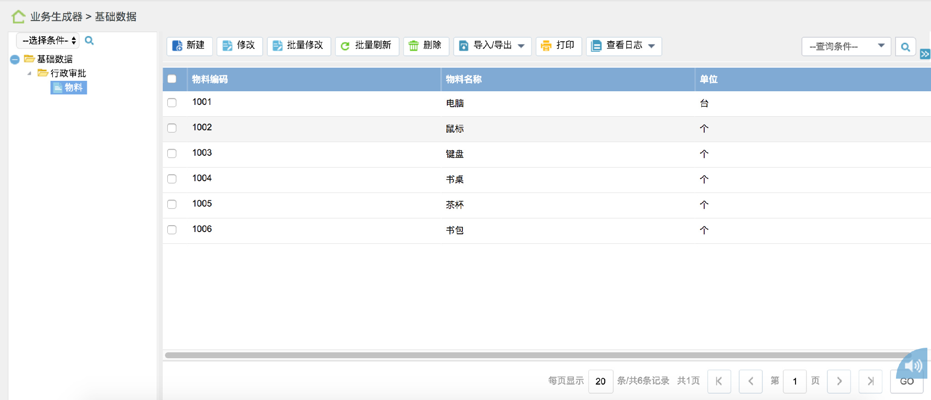Click the 打印 printer button
The height and width of the screenshot is (400, 931).
559,45
